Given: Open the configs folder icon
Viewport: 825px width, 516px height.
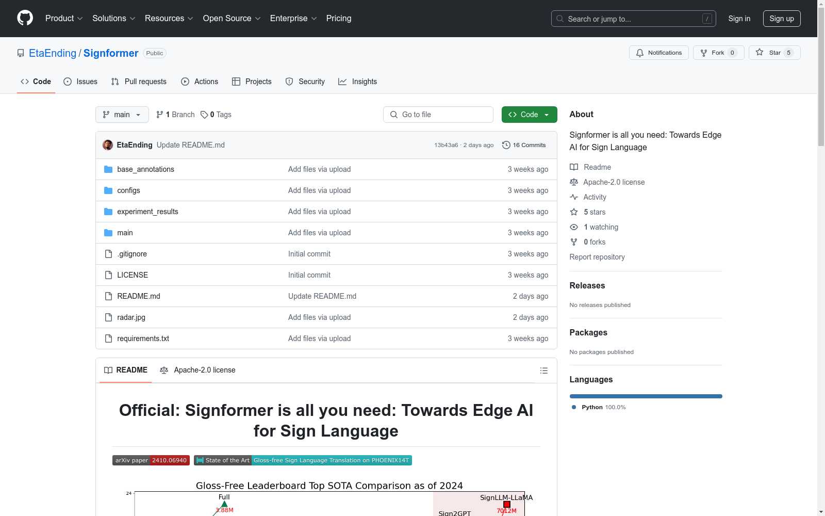Looking at the screenshot, I should [108, 190].
